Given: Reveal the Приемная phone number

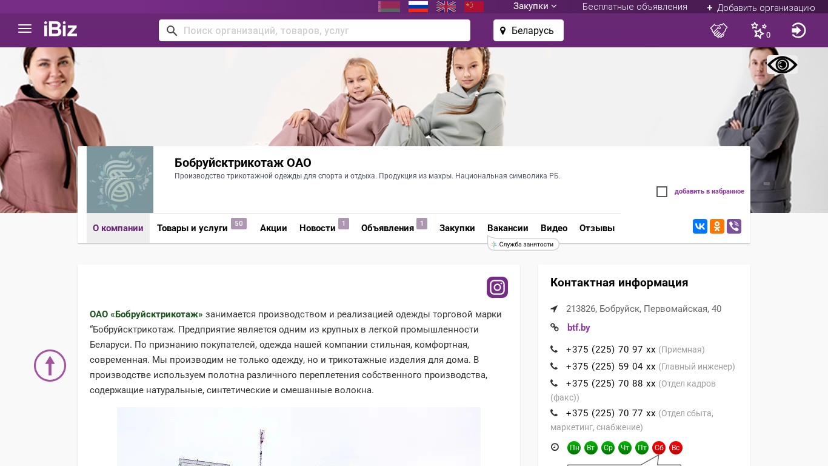Looking at the screenshot, I should [611, 349].
